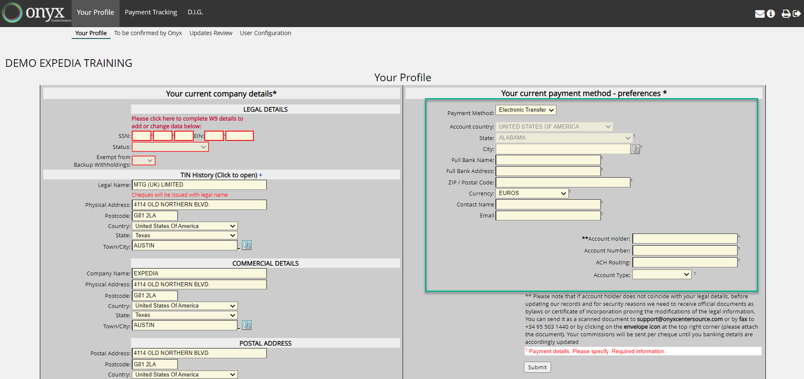Click commercial Town/City field
Viewport: 804px width, 379px height.
[x=185, y=325]
